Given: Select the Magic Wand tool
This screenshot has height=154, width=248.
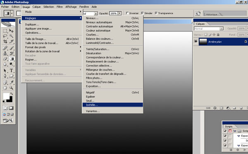Looking at the screenshot, I should point(11,36).
